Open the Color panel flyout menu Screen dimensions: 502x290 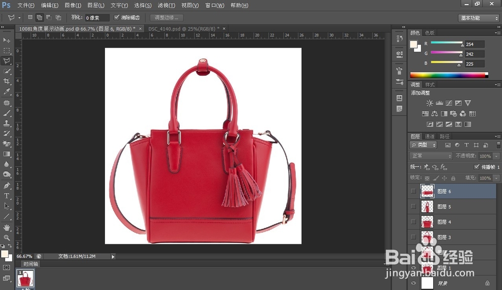pyautogui.click(x=497, y=33)
